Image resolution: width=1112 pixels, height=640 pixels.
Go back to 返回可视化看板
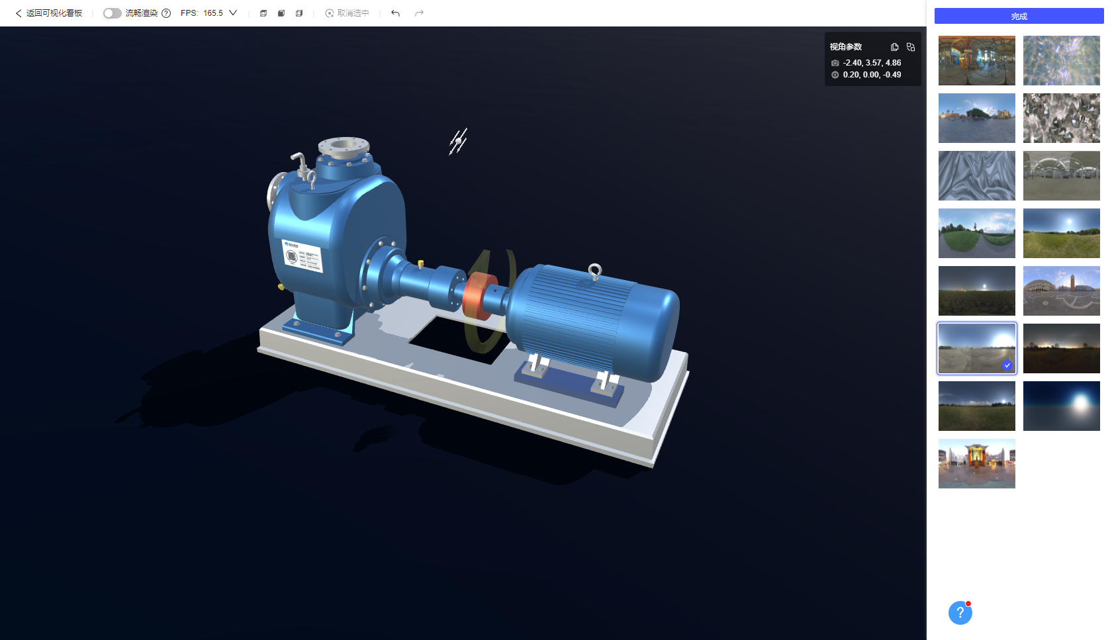pos(49,13)
